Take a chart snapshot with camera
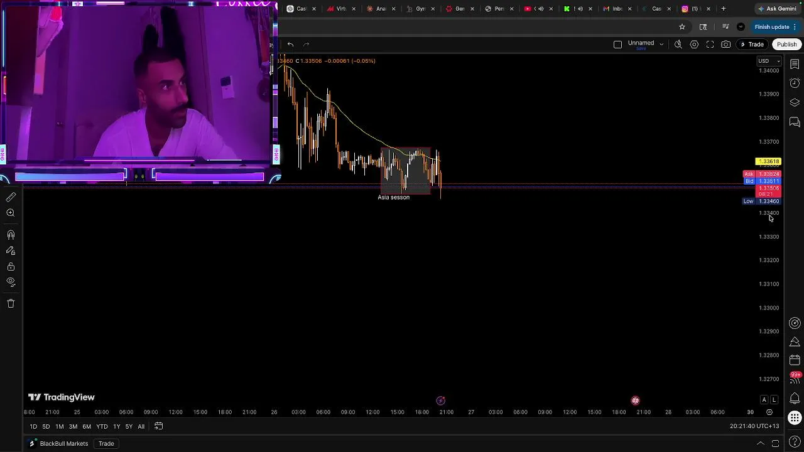The image size is (804, 452). coord(726,44)
